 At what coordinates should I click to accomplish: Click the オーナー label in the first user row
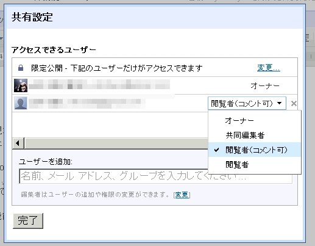tap(265, 85)
